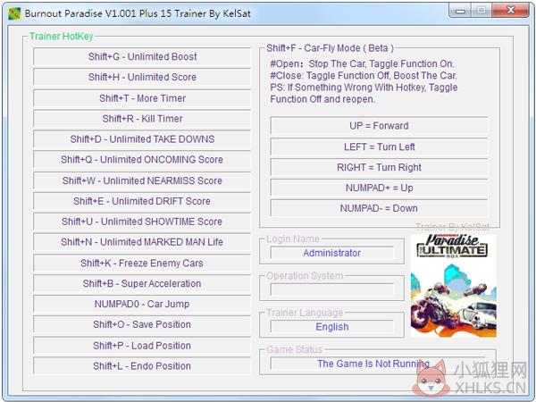This screenshot has width=536, height=402.
Task: Click NUMPAD- = Down button
Action: (379, 208)
